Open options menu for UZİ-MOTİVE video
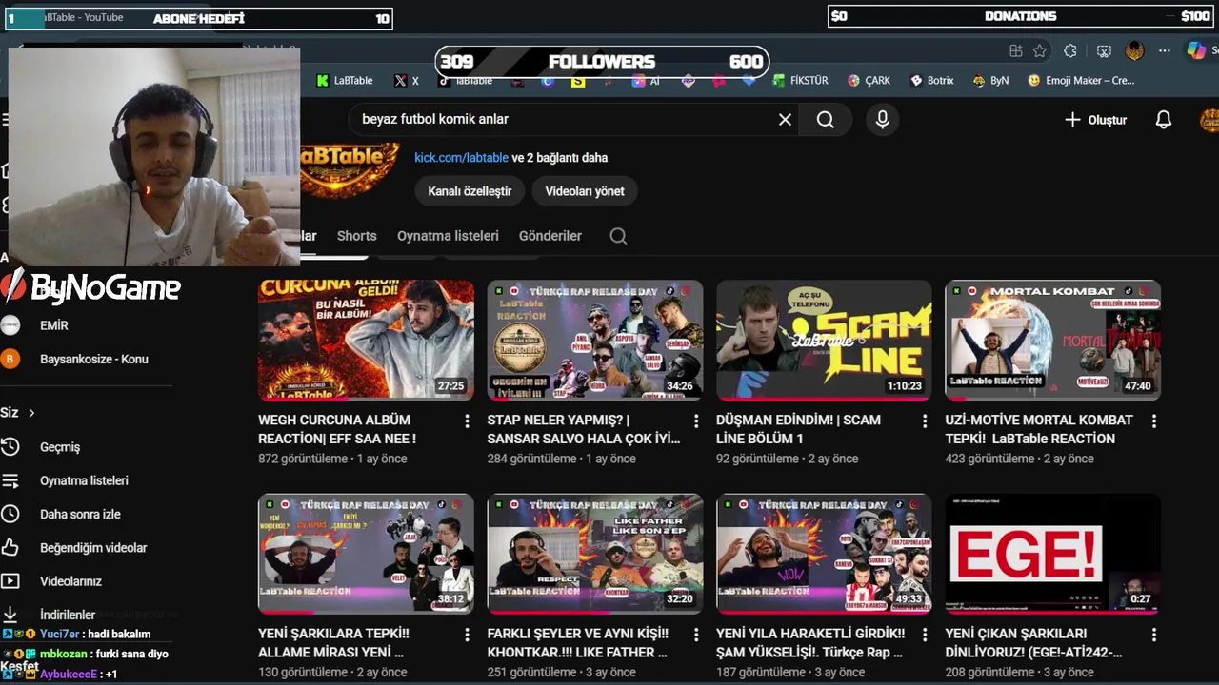1219x685 pixels. point(1154,421)
